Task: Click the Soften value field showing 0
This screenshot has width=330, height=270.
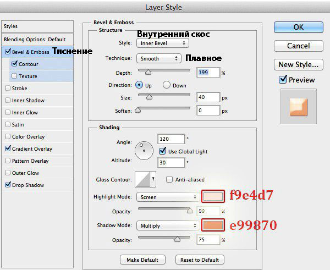Action: tap(208, 111)
